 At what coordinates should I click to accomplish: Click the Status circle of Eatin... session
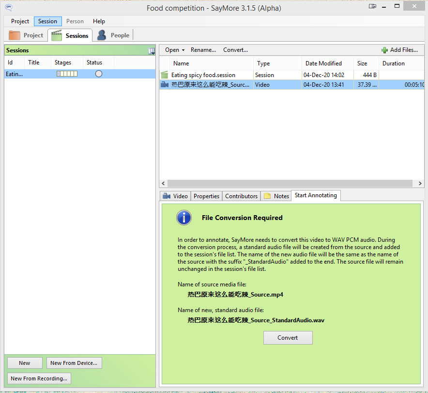(99, 74)
